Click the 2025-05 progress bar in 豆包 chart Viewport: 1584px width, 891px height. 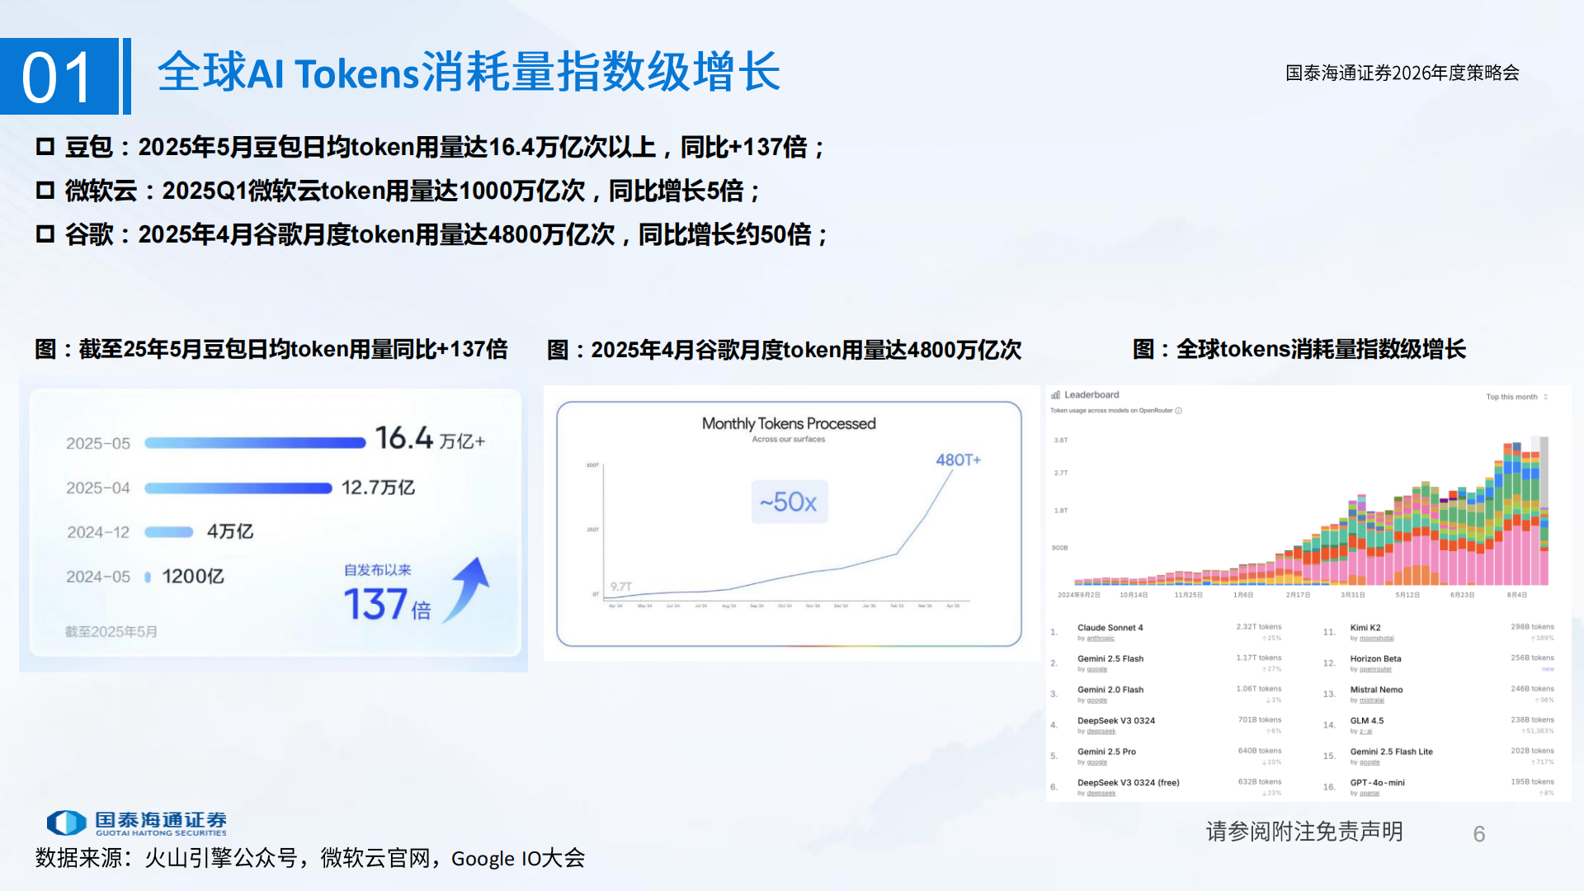(255, 443)
